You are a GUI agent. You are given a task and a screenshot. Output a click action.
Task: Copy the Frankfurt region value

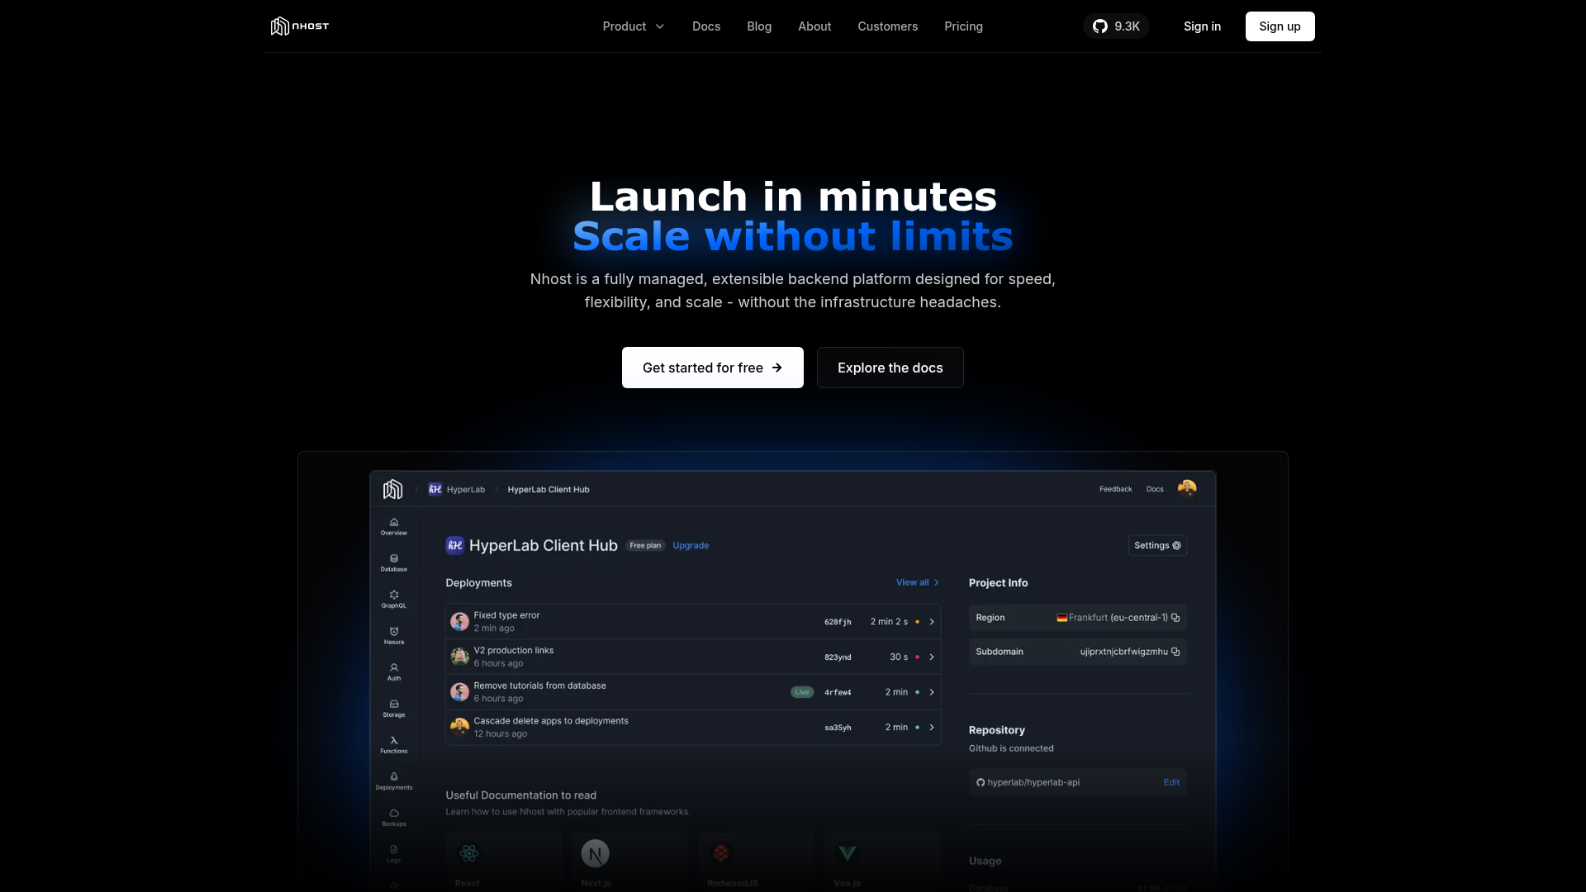pos(1175,618)
